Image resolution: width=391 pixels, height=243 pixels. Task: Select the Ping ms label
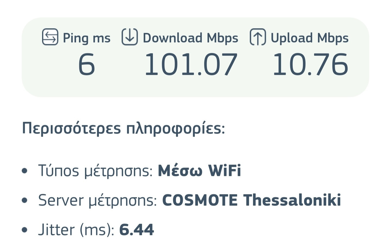tap(87, 38)
